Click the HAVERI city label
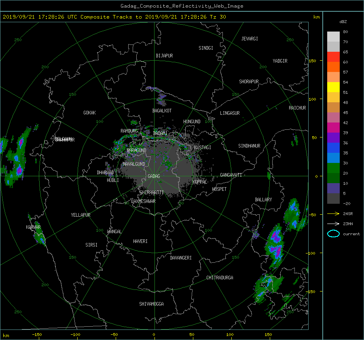 (140, 241)
